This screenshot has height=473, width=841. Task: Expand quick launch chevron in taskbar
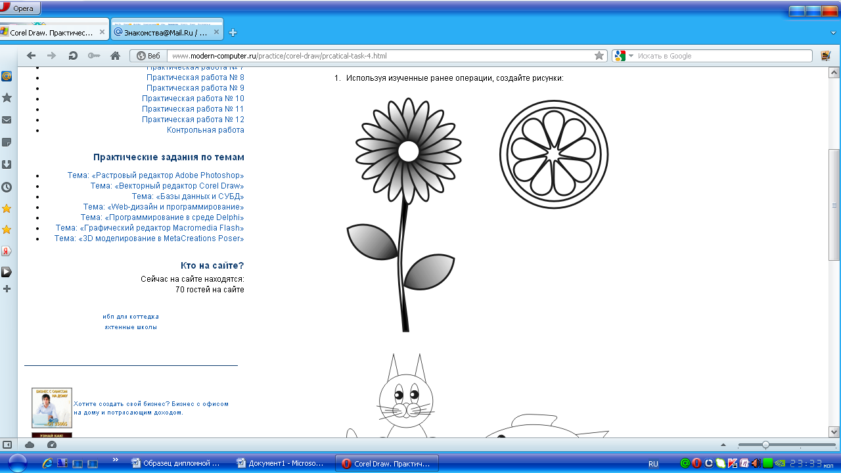click(x=116, y=460)
